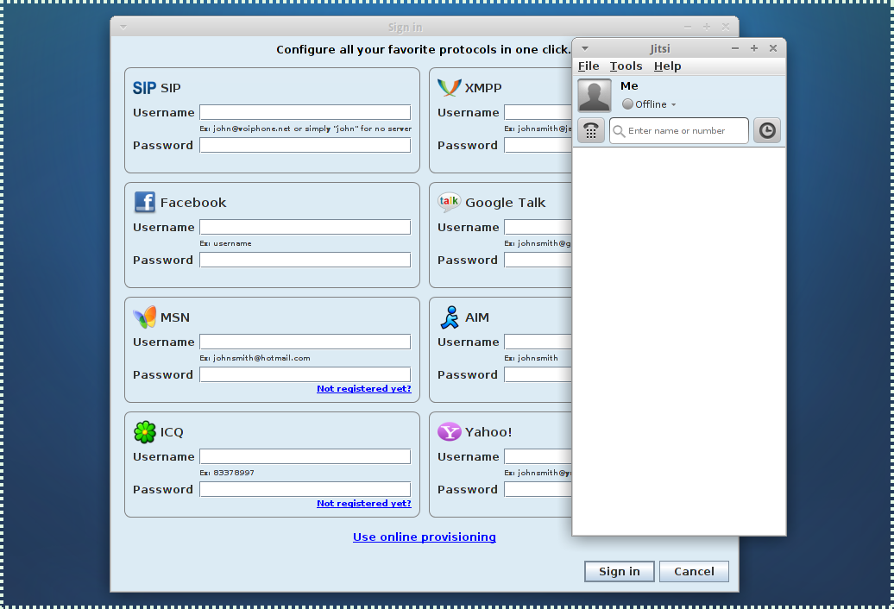Open the Help menu in Jitsi

coord(667,66)
